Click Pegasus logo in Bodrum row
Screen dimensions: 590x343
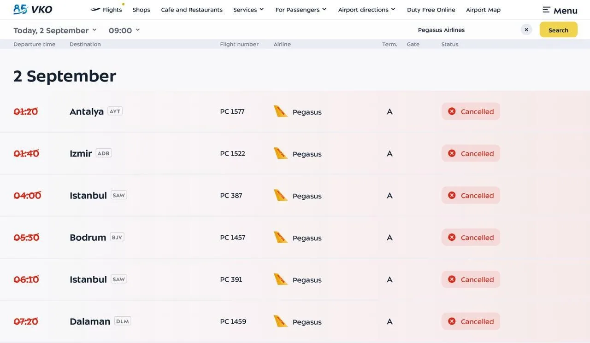280,238
